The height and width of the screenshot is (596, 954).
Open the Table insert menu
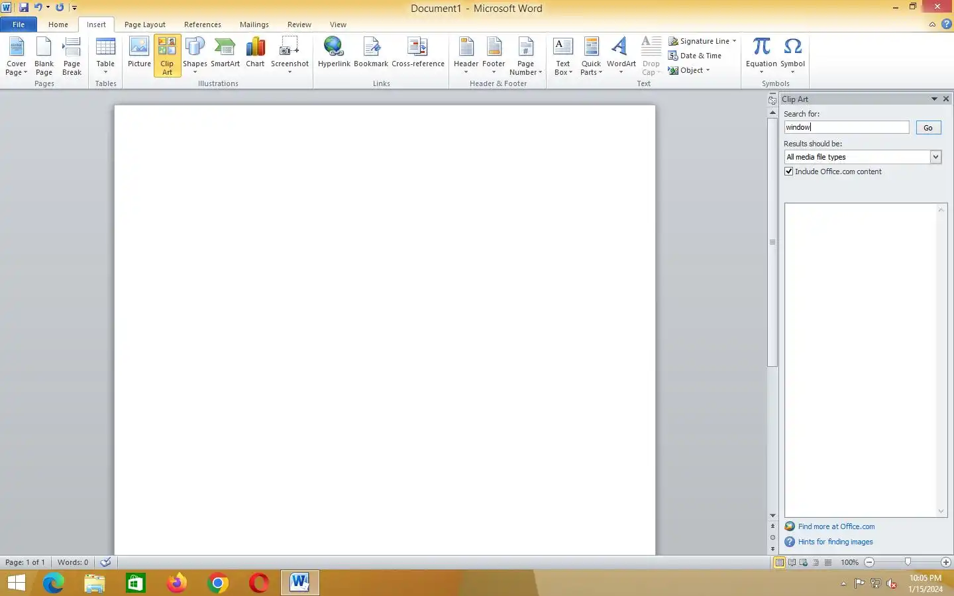(105, 56)
